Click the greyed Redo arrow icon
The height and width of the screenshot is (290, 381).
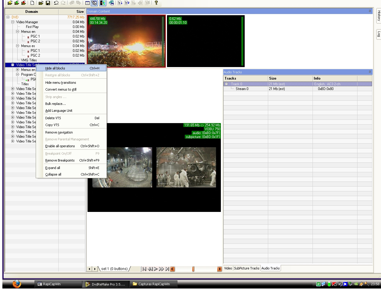(63, 3)
